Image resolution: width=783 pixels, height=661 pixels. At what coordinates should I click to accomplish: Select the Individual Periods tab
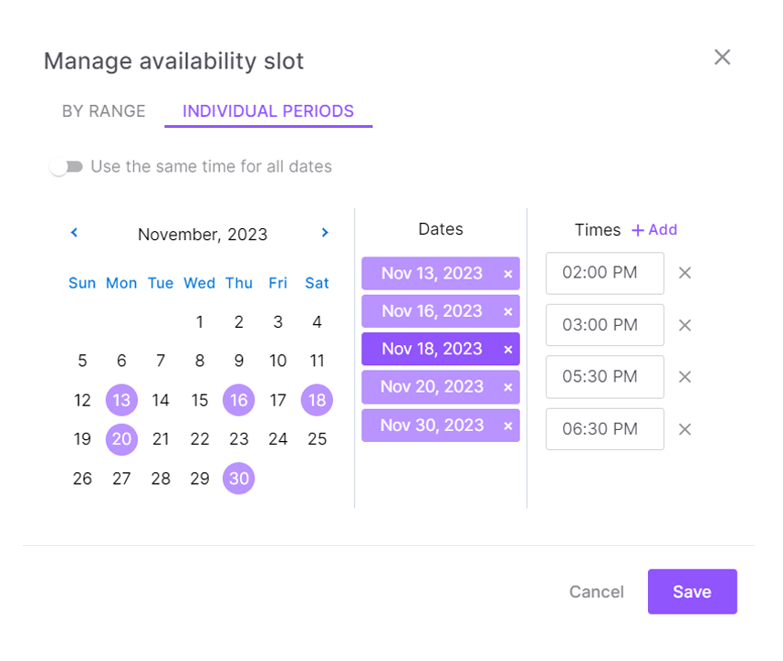point(268,111)
